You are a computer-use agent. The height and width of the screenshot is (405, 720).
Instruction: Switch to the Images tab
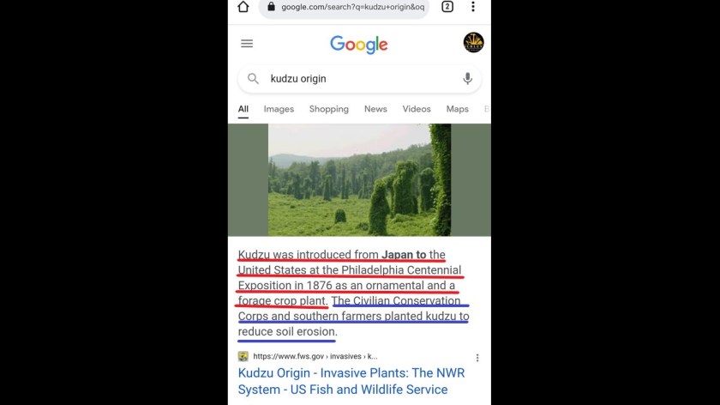point(279,109)
